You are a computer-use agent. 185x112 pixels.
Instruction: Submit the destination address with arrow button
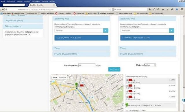tap(171, 31)
